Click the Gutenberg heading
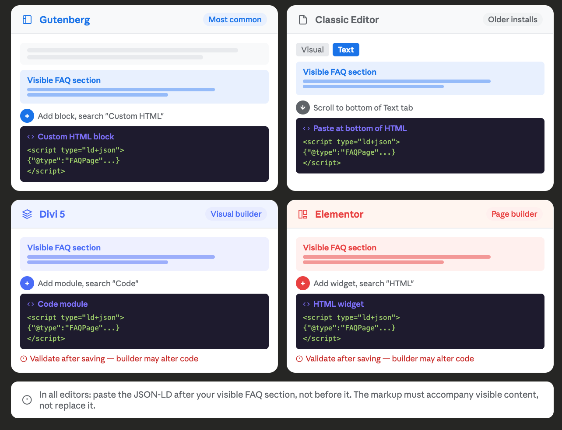Viewport: 562px width, 430px height. tap(65, 20)
